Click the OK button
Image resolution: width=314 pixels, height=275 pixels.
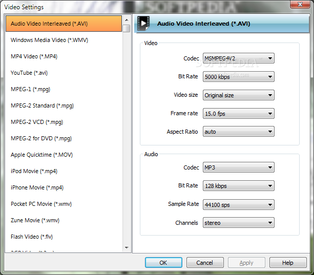[163, 263]
